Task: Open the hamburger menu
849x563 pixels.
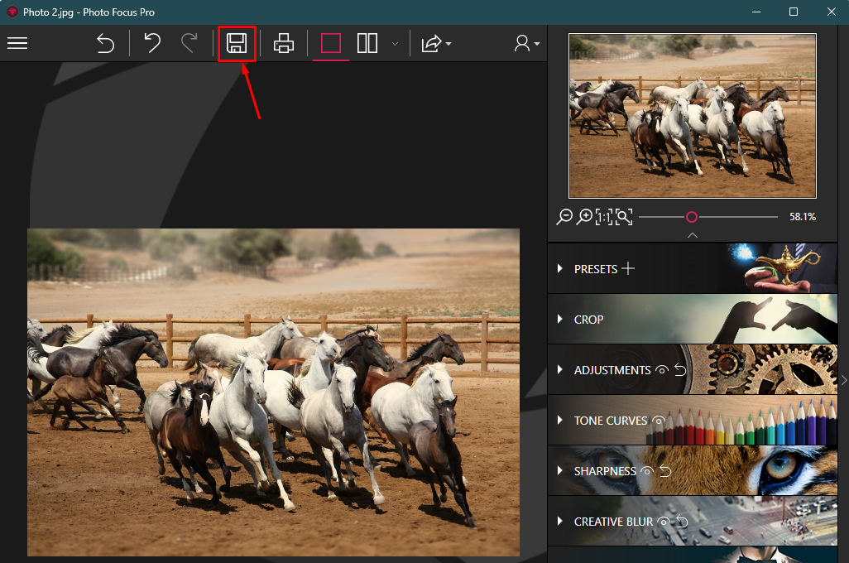Action: pyautogui.click(x=17, y=43)
